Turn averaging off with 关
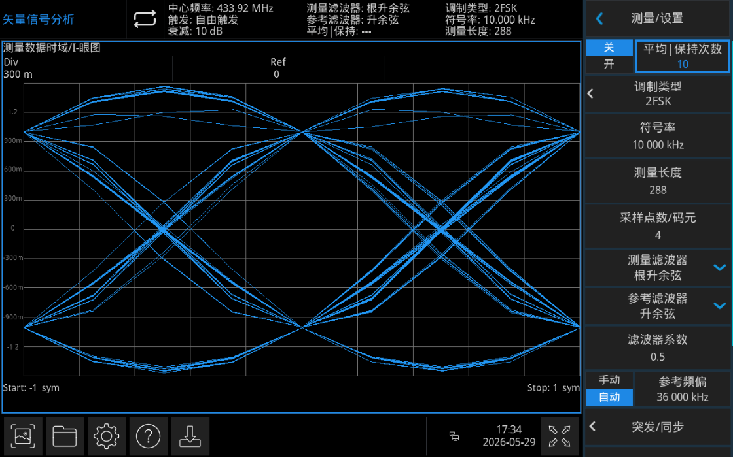Image resolution: width=733 pixels, height=458 pixels. [x=609, y=48]
